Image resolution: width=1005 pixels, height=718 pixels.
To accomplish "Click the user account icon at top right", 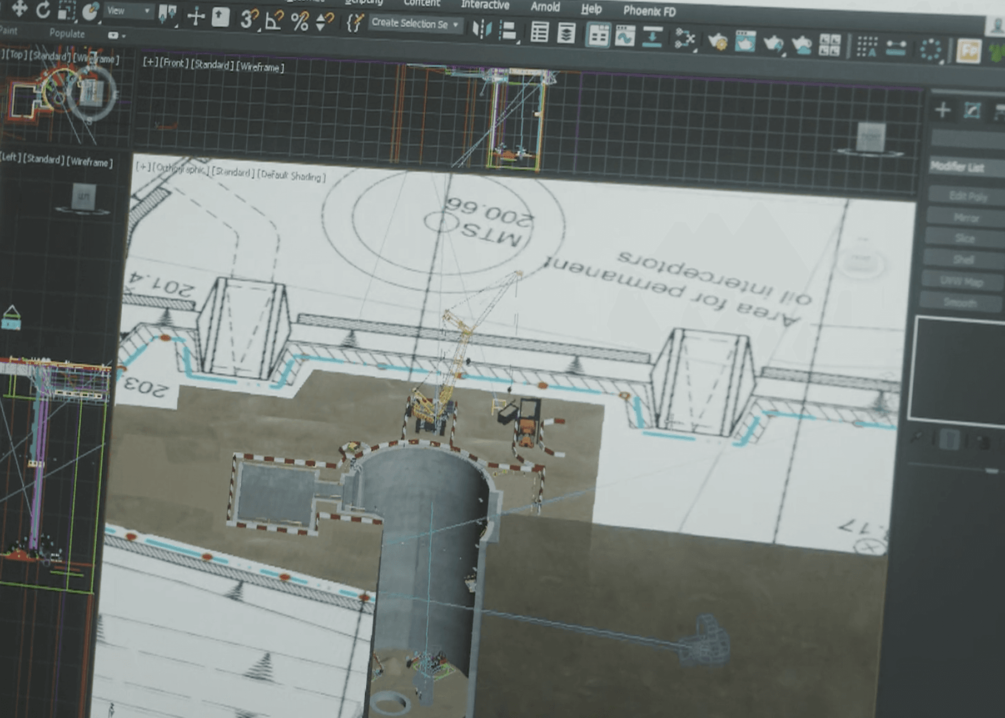I will (997, 25).
